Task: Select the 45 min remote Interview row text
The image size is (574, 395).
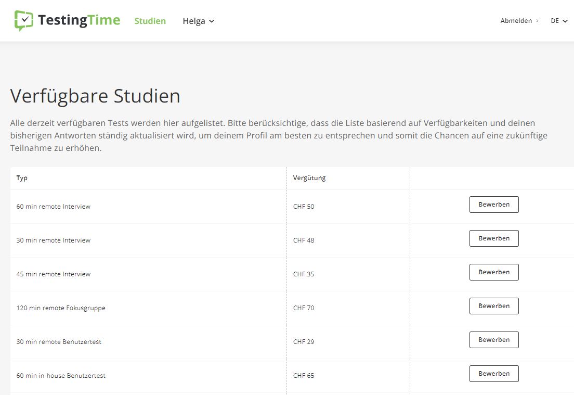Action: pyautogui.click(x=54, y=274)
